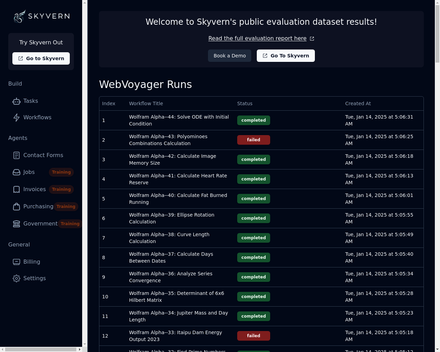Click the Training badge next to Invoices

point(61,189)
